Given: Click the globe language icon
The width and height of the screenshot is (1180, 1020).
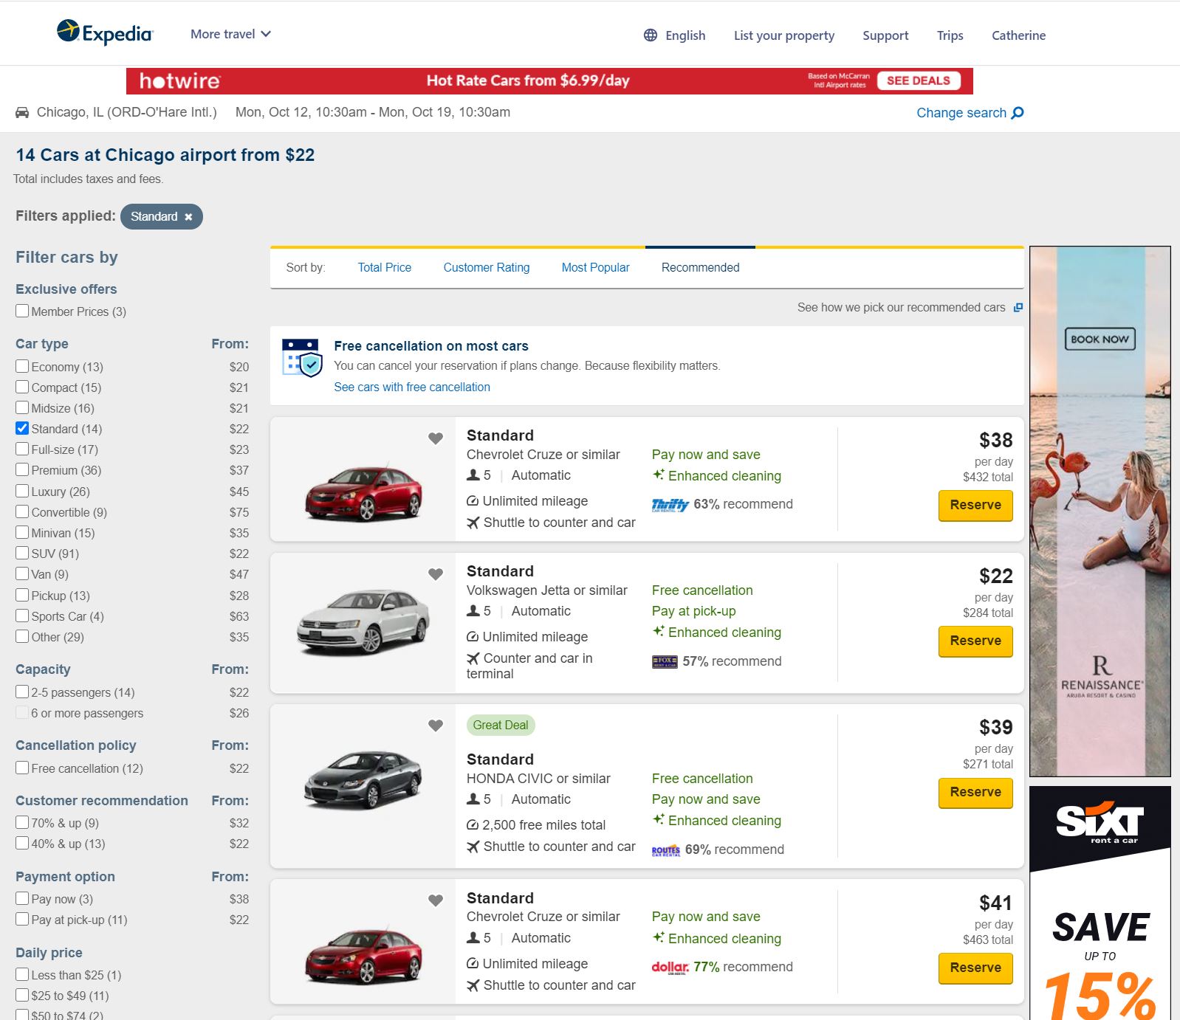Looking at the screenshot, I should tap(651, 35).
